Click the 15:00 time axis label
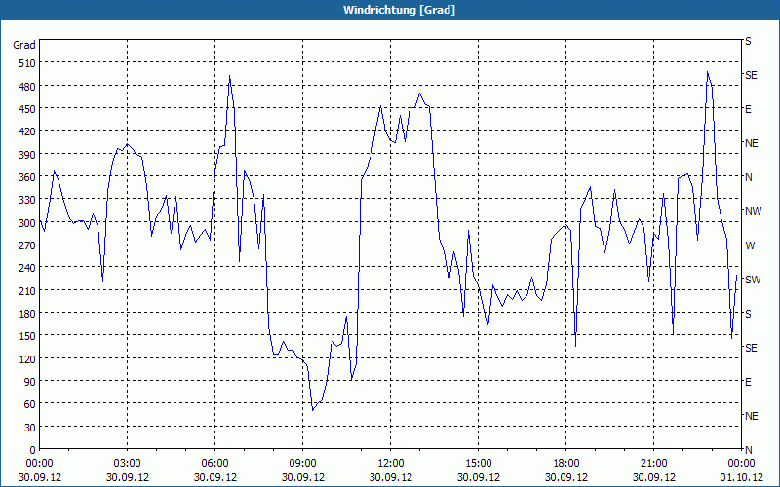 (479, 464)
